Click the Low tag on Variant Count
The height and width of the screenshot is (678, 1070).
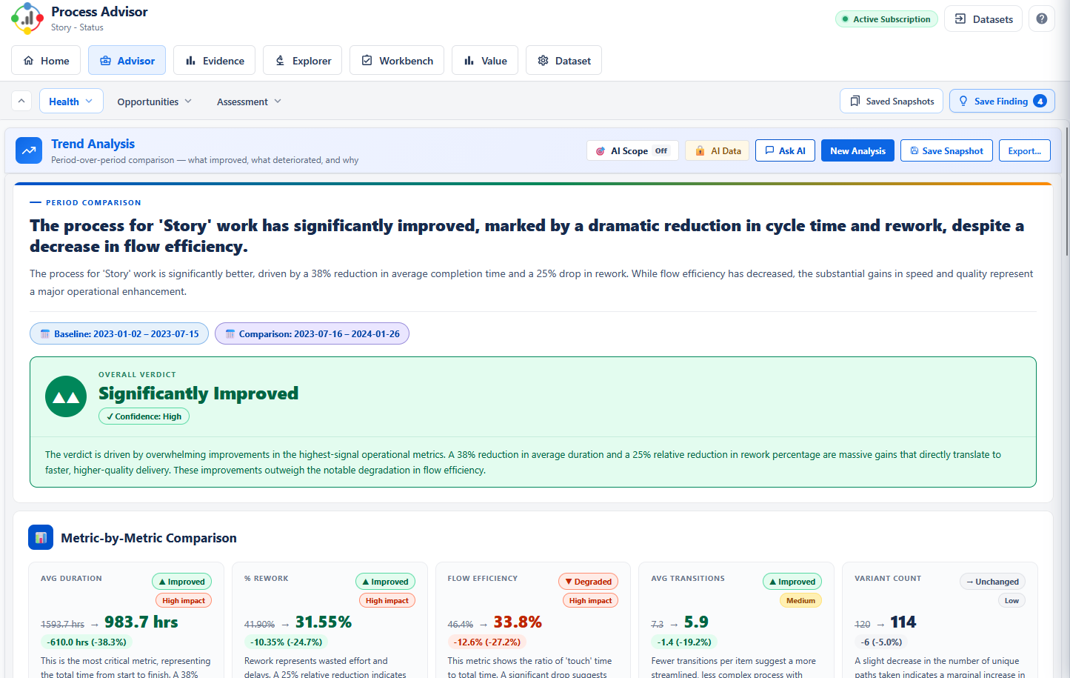click(x=1012, y=600)
